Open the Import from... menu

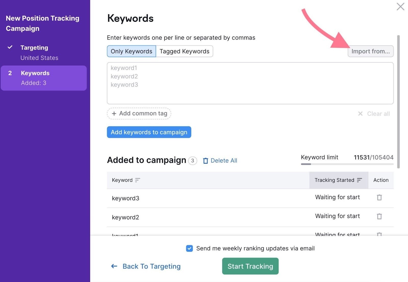371,51
